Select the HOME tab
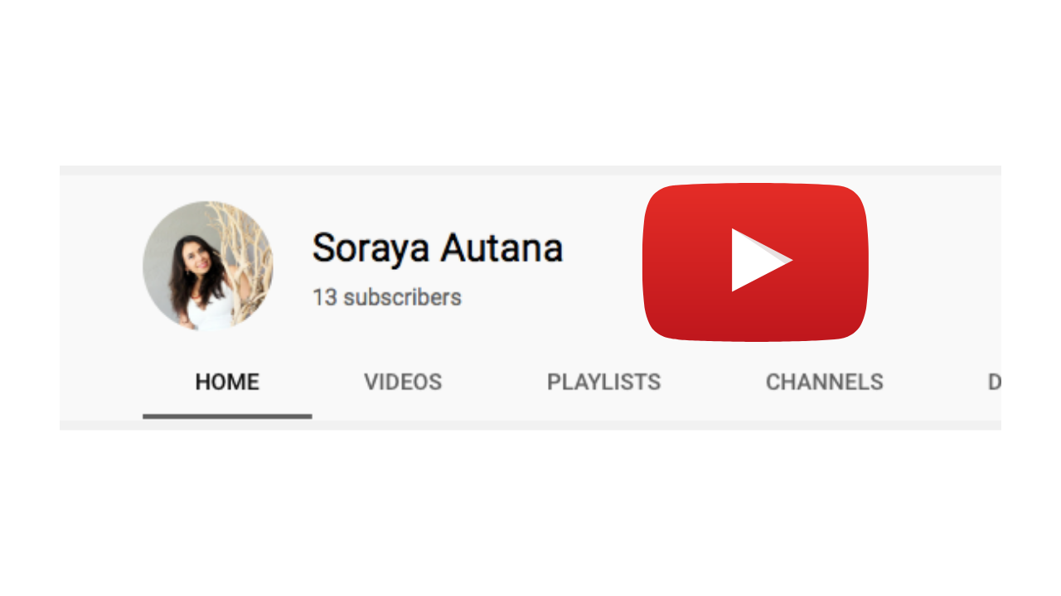 tap(227, 382)
